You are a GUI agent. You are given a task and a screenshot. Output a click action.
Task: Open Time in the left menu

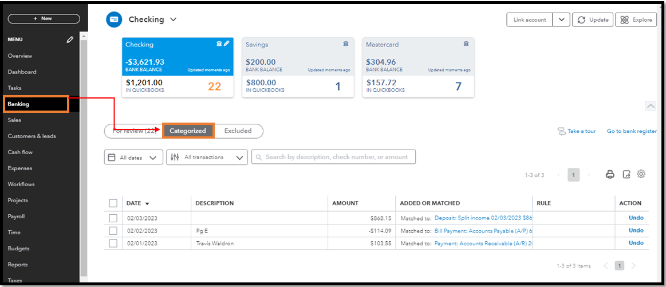[x=14, y=233]
